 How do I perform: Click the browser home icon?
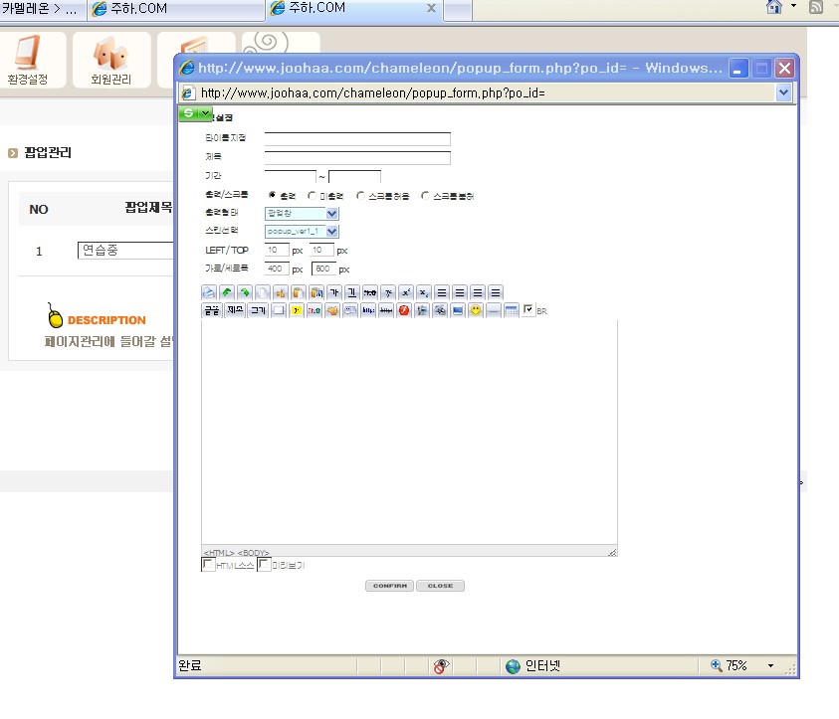coord(774,6)
